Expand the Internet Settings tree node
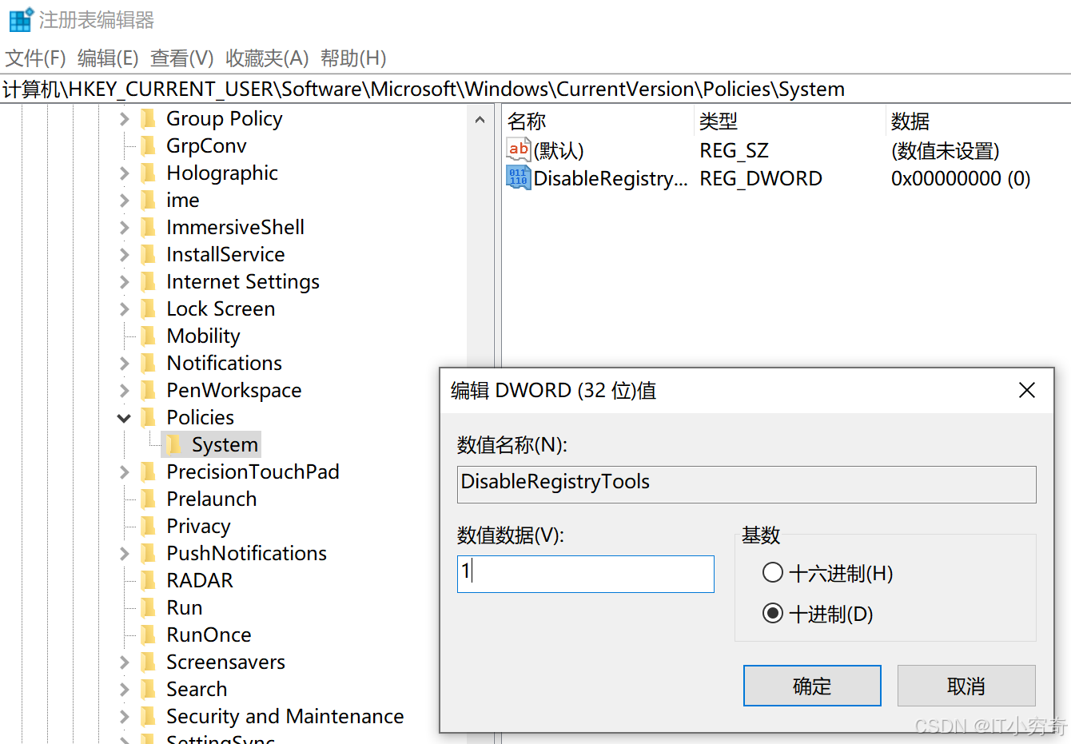Viewport: 1071px width, 744px height. (x=124, y=282)
